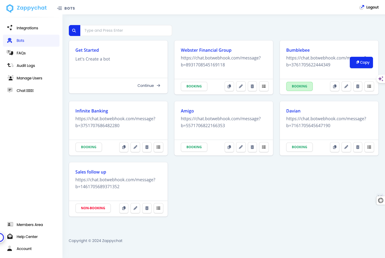
Task: Copy the Infinite Banking bot link
Action: click(x=124, y=147)
